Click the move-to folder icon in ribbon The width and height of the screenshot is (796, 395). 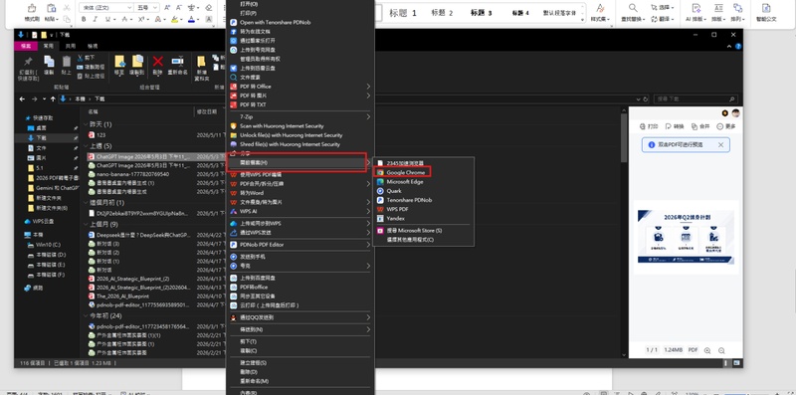119,62
